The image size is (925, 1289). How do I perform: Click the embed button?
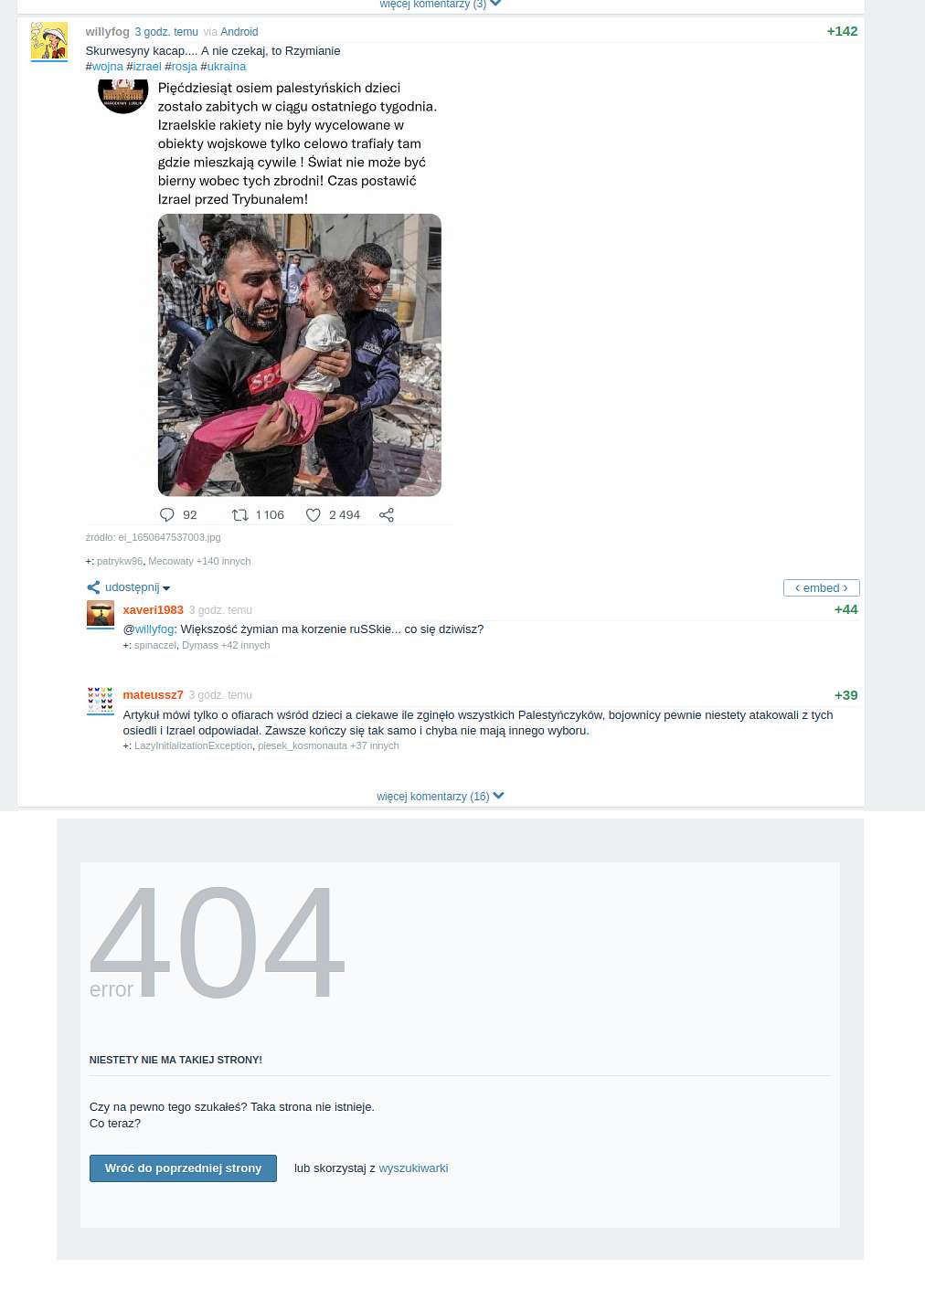tap(821, 587)
